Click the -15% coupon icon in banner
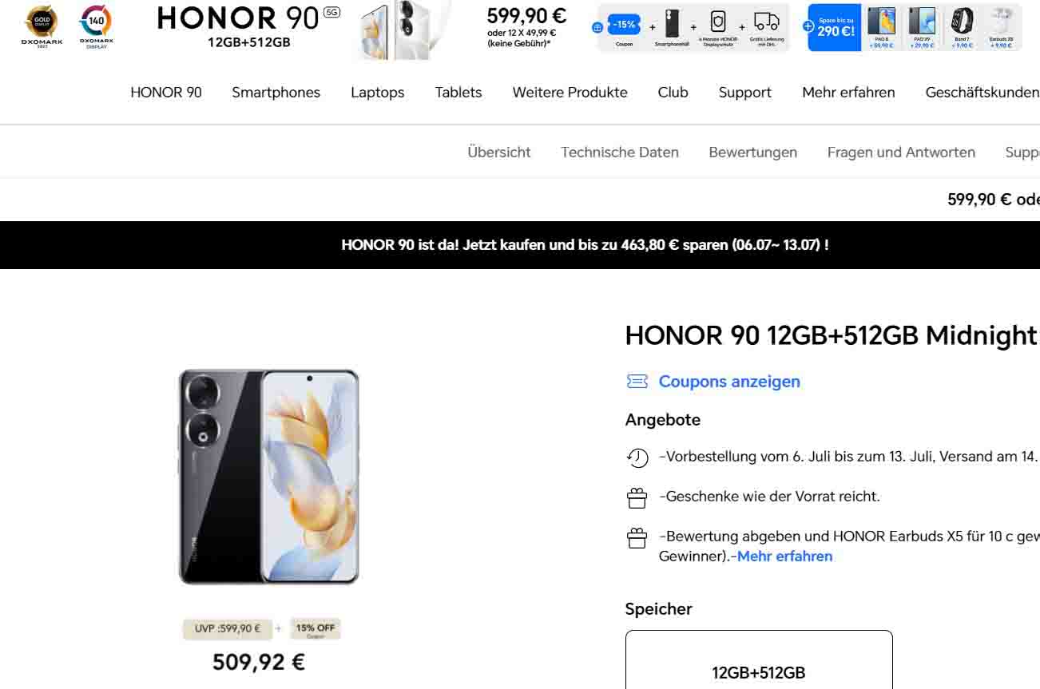Viewport: 1040px width, 689px height. click(624, 25)
